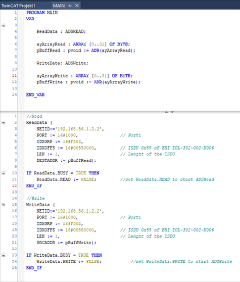Click 'WriteData.WRITE := FALSE;' statement
The height and width of the screenshot is (282, 240).
69,261
